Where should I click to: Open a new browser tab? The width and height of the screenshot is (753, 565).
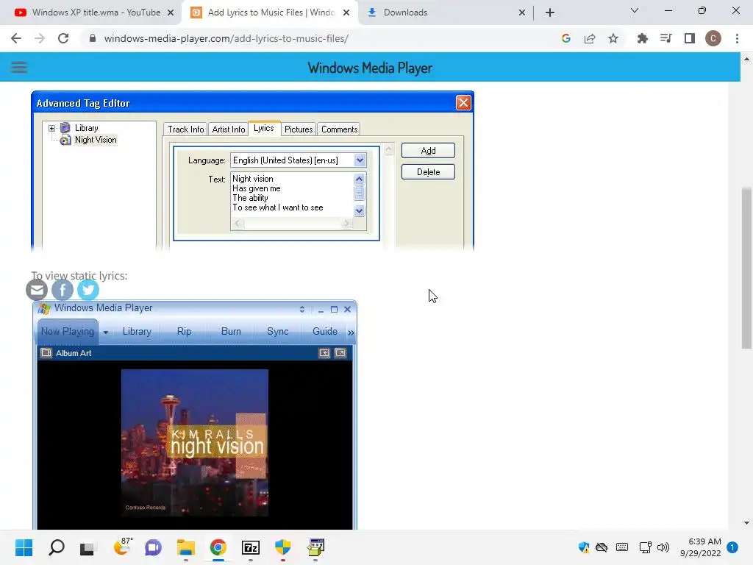(550, 13)
